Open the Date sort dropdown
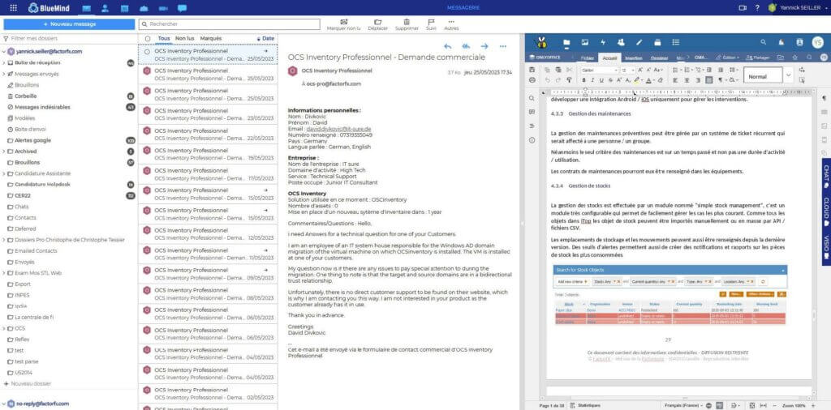The image size is (831, 410). [x=265, y=39]
